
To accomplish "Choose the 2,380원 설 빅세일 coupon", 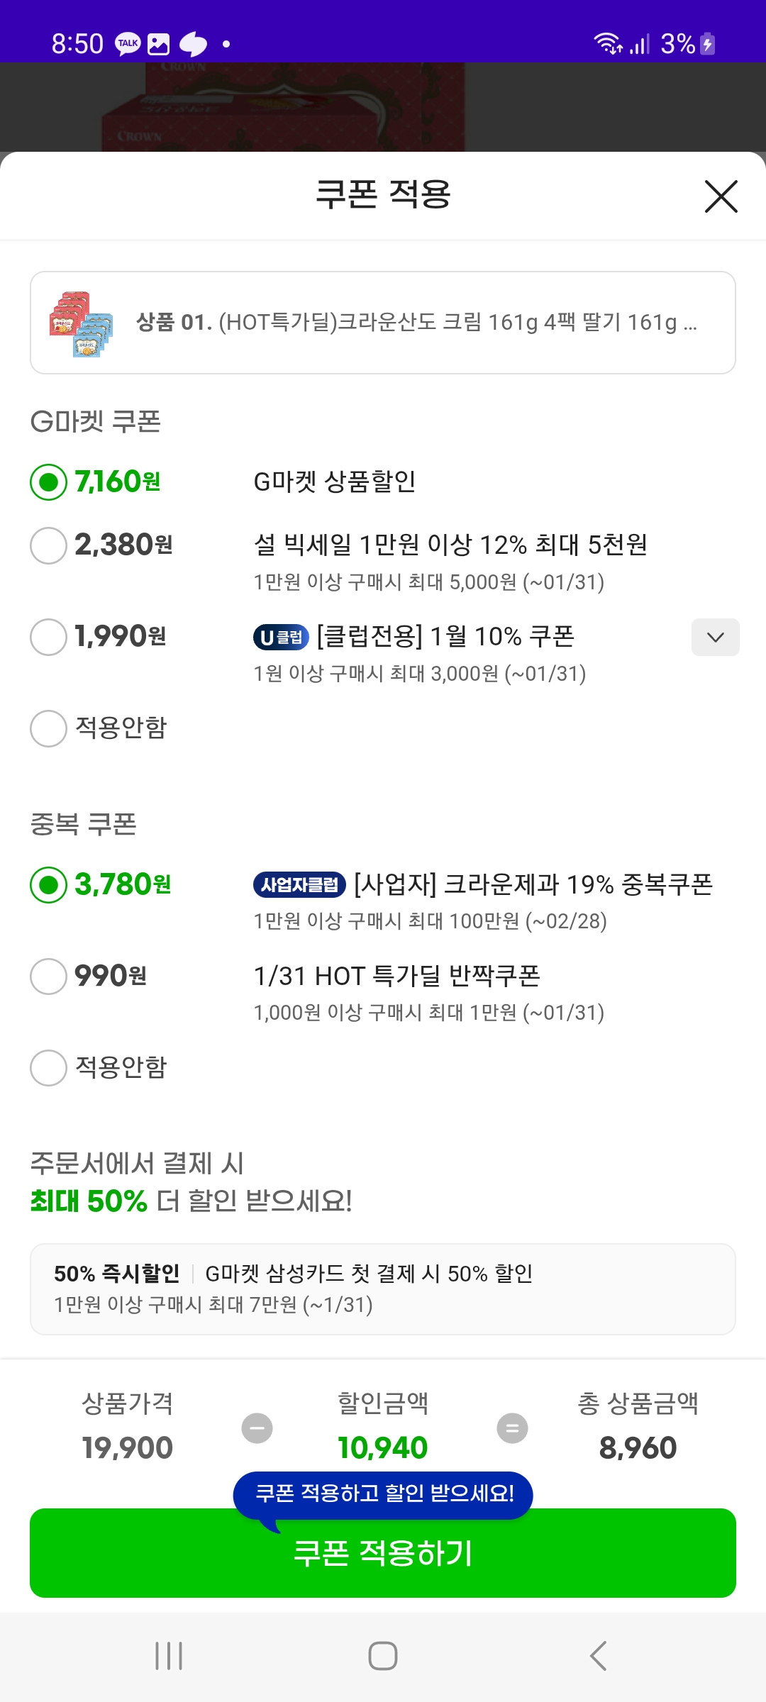I will click(49, 545).
